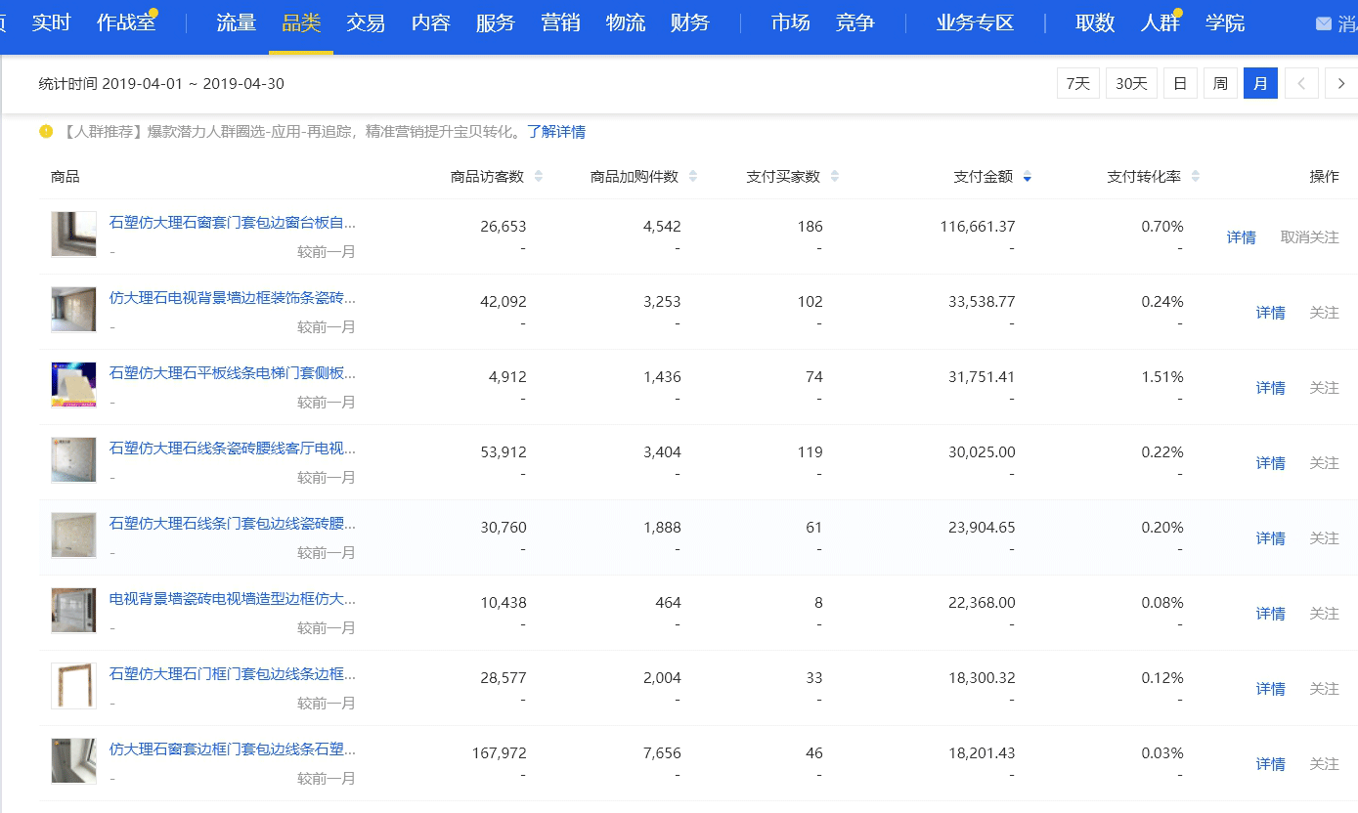
Task: Switch time range to 周
Action: point(1220,84)
